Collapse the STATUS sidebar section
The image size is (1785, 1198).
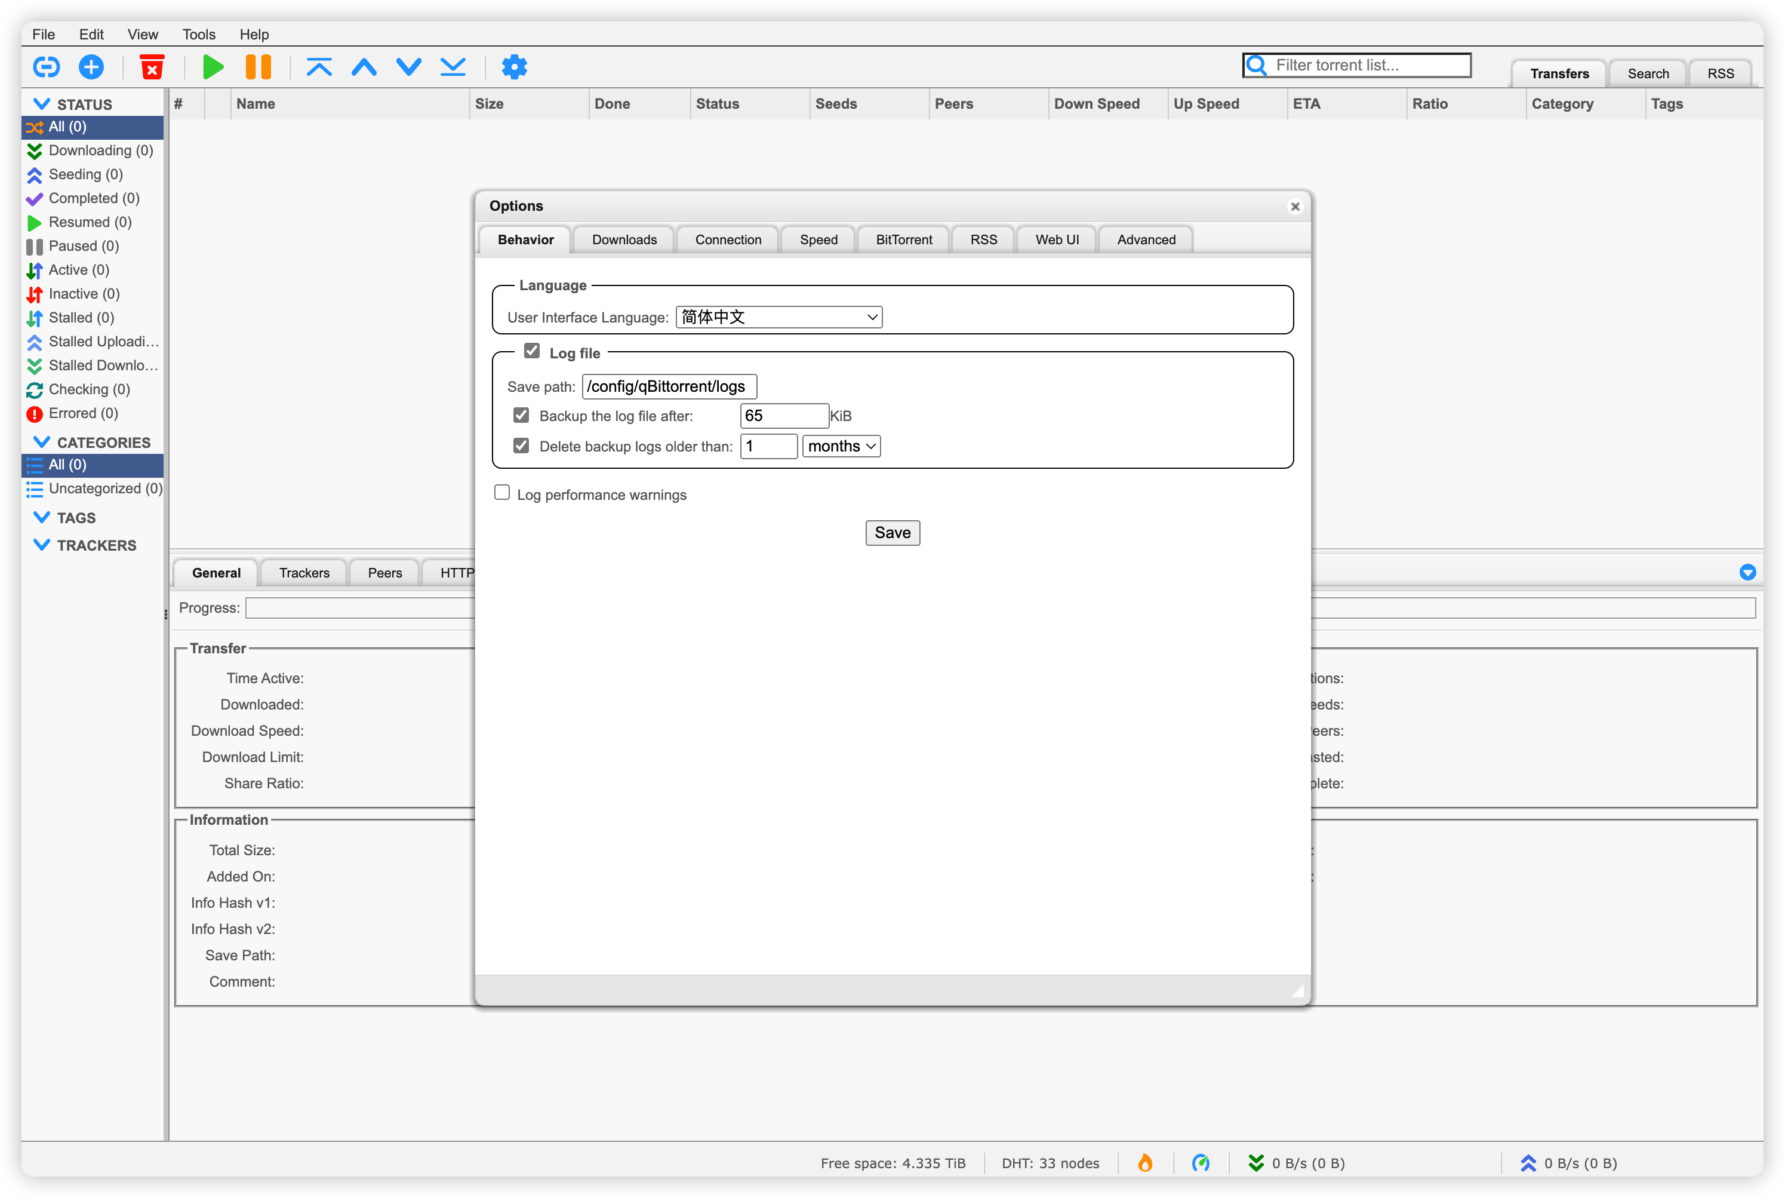tap(42, 104)
